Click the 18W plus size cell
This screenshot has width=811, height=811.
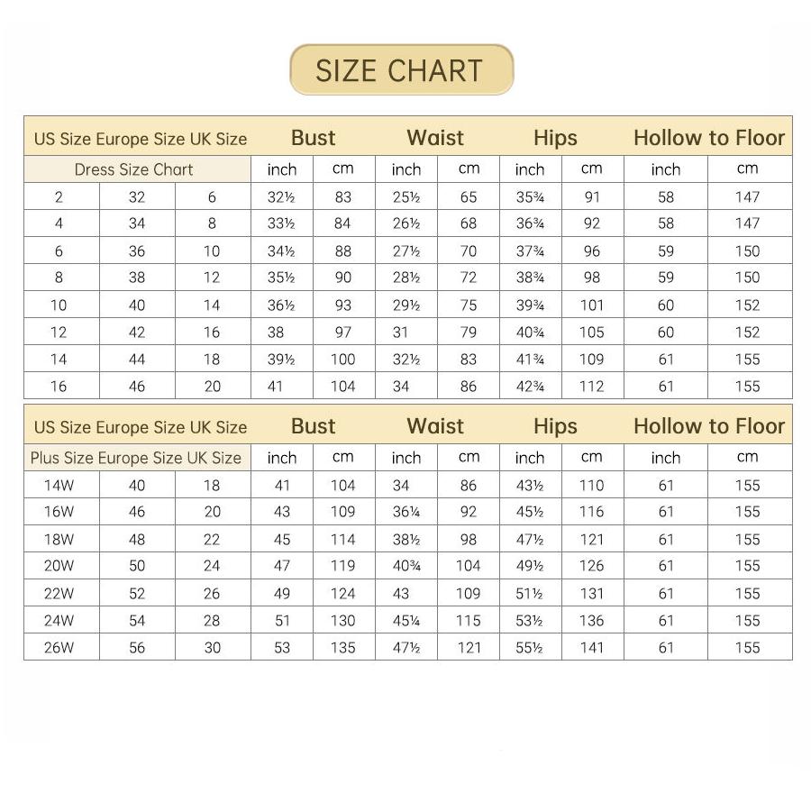59,540
